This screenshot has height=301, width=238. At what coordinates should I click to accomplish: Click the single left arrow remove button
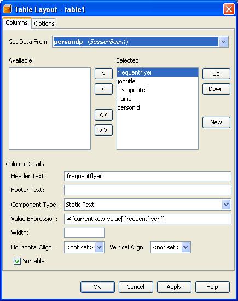coord(103,89)
